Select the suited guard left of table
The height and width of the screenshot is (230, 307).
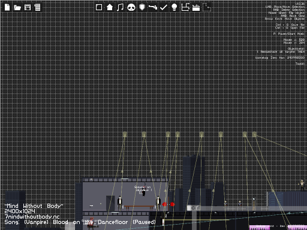point(120,203)
